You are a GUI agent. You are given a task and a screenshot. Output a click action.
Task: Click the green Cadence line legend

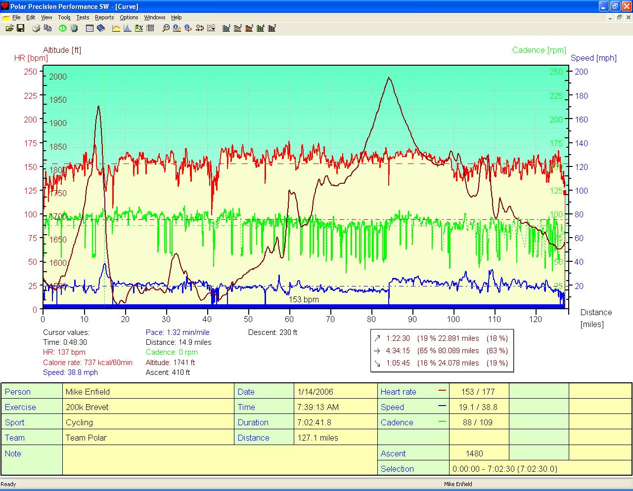click(x=442, y=422)
